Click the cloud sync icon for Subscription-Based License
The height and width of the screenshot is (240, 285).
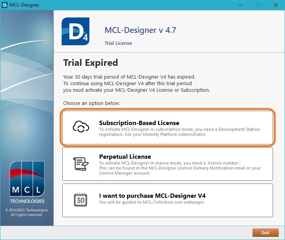click(81, 127)
